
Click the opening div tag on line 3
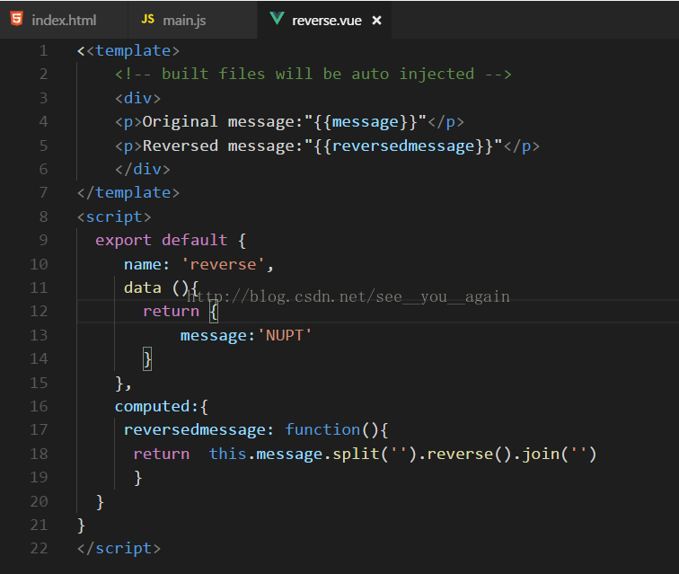(137, 98)
